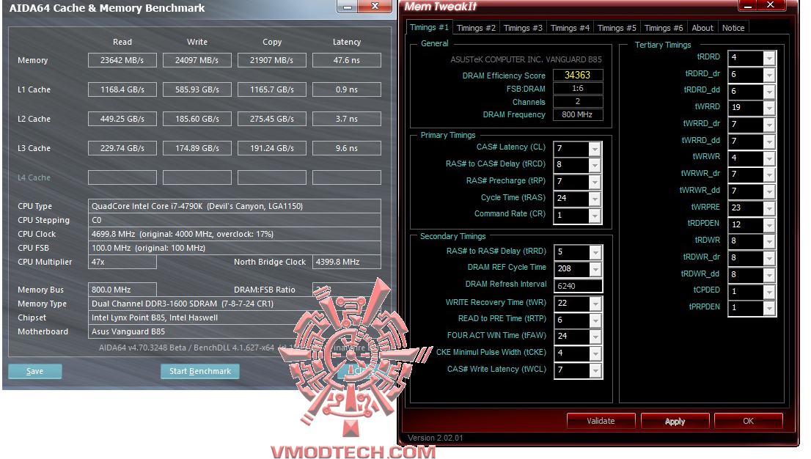Expand the CKE Minimul Pulse Width (tCKE) dropdown
The width and height of the screenshot is (811, 459).
point(596,353)
